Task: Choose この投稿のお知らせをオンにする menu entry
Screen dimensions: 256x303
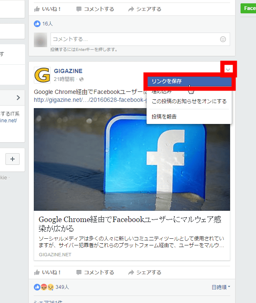Action: tap(189, 101)
